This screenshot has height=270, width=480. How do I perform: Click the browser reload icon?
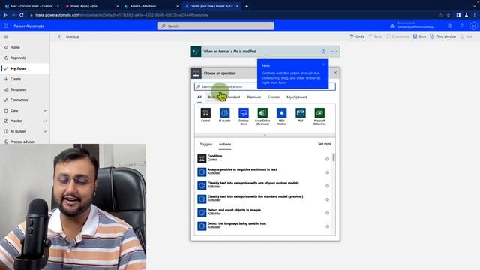[22, 15]
